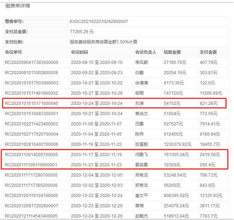Click settlement amount 1230379.82元

coord(180,144)
